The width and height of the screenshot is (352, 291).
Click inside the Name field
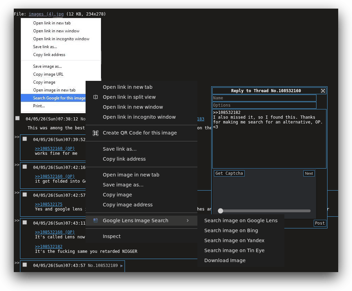coord(264,98)
